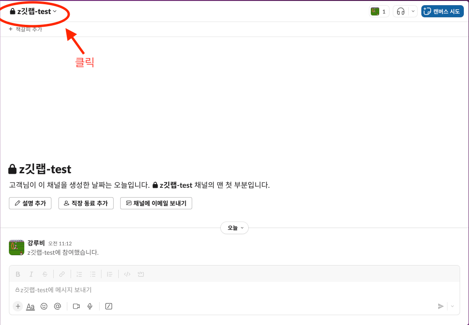
Task: Click the 직장 동료 추가 button
Action: (86, 203)
